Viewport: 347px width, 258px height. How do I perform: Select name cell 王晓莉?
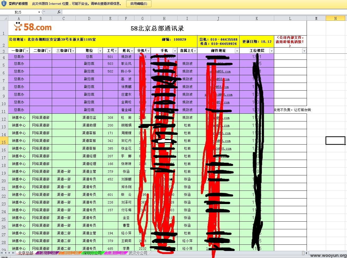(126, 241)
